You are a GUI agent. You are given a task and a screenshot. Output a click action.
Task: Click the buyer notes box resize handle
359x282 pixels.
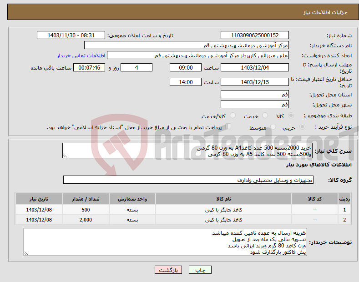click(x=26, y=253)
